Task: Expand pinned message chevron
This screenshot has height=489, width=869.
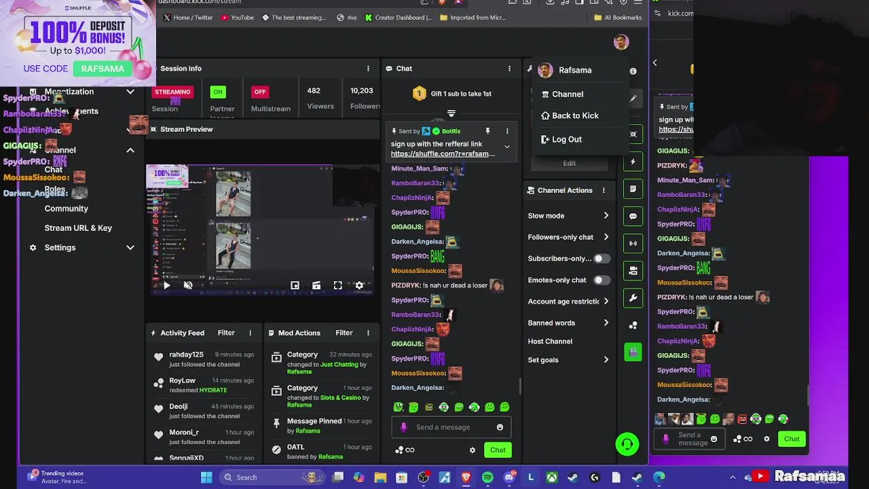Action: coord(506,147)
